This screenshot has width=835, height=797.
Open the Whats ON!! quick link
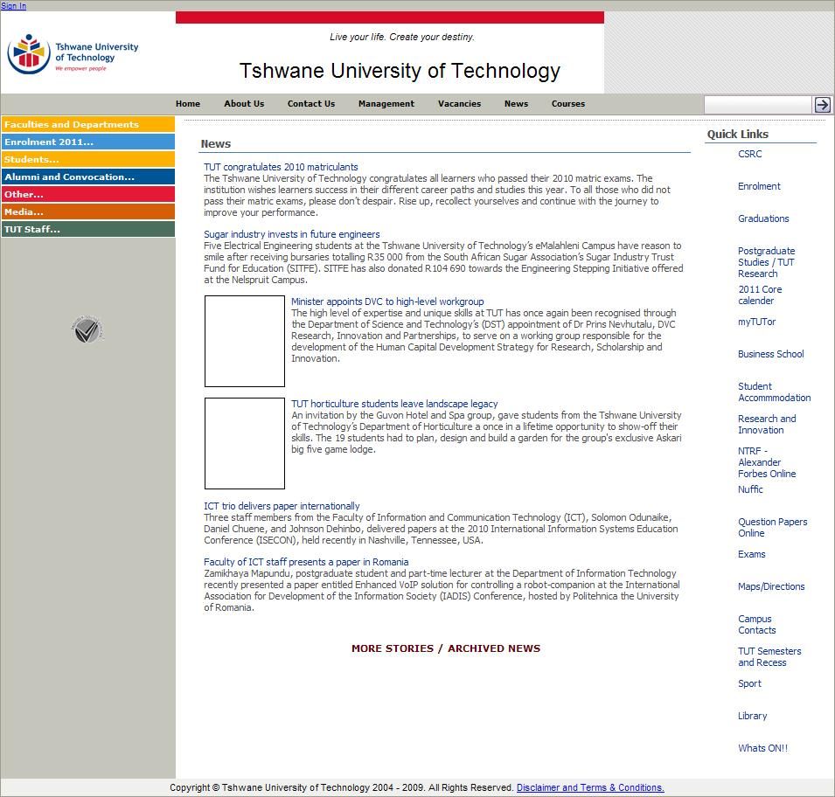[762, 748]
